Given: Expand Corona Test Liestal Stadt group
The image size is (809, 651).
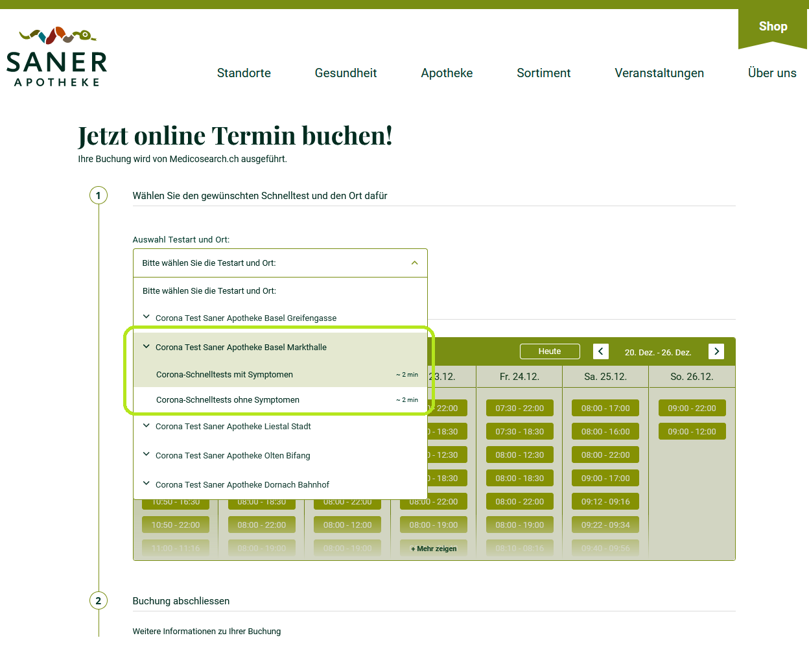Looking at the screenshot, I should 280,426.
